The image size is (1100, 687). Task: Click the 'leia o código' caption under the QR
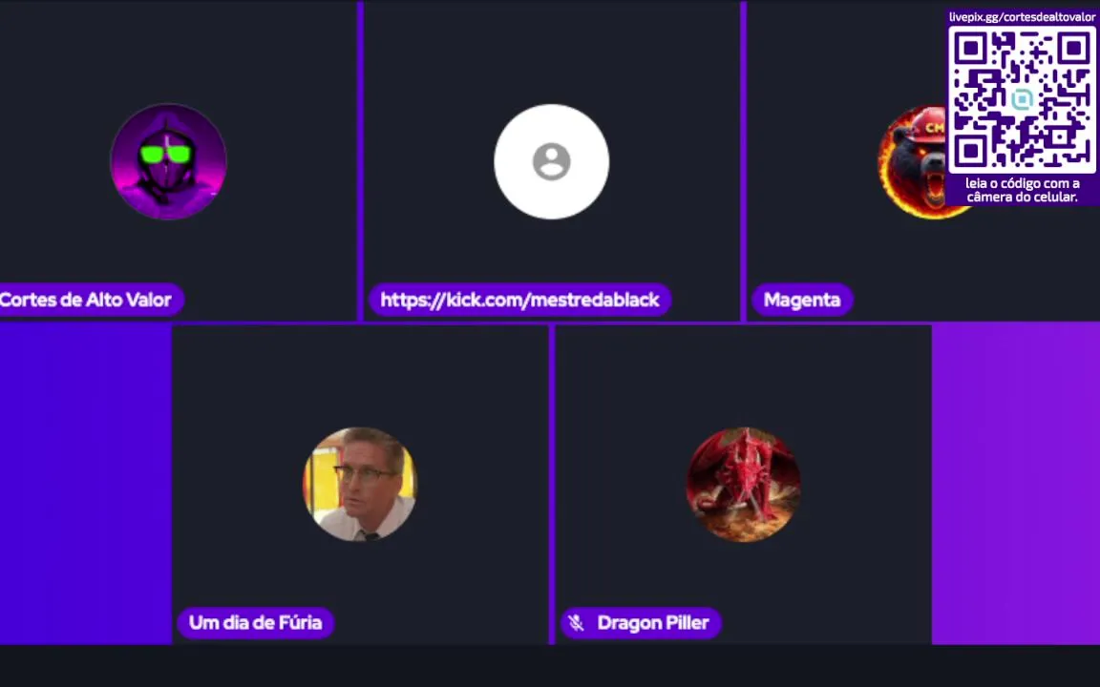1022,190
